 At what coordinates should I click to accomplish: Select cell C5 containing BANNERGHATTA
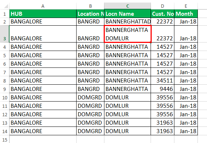127,55
